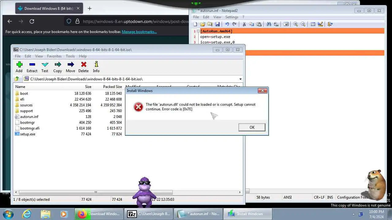Go back in the Firefox browser

(10, 21)
